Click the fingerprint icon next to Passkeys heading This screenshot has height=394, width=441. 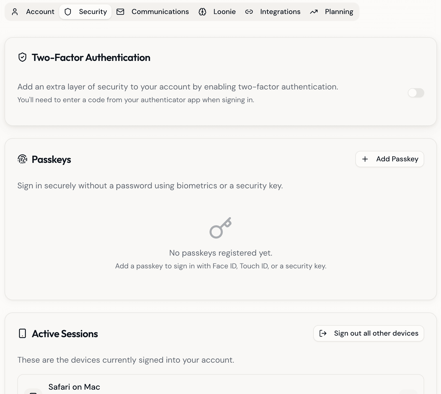point(22,160)
